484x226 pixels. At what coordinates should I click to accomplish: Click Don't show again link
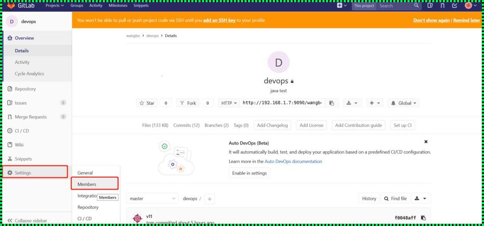click(x=431, y=20)
